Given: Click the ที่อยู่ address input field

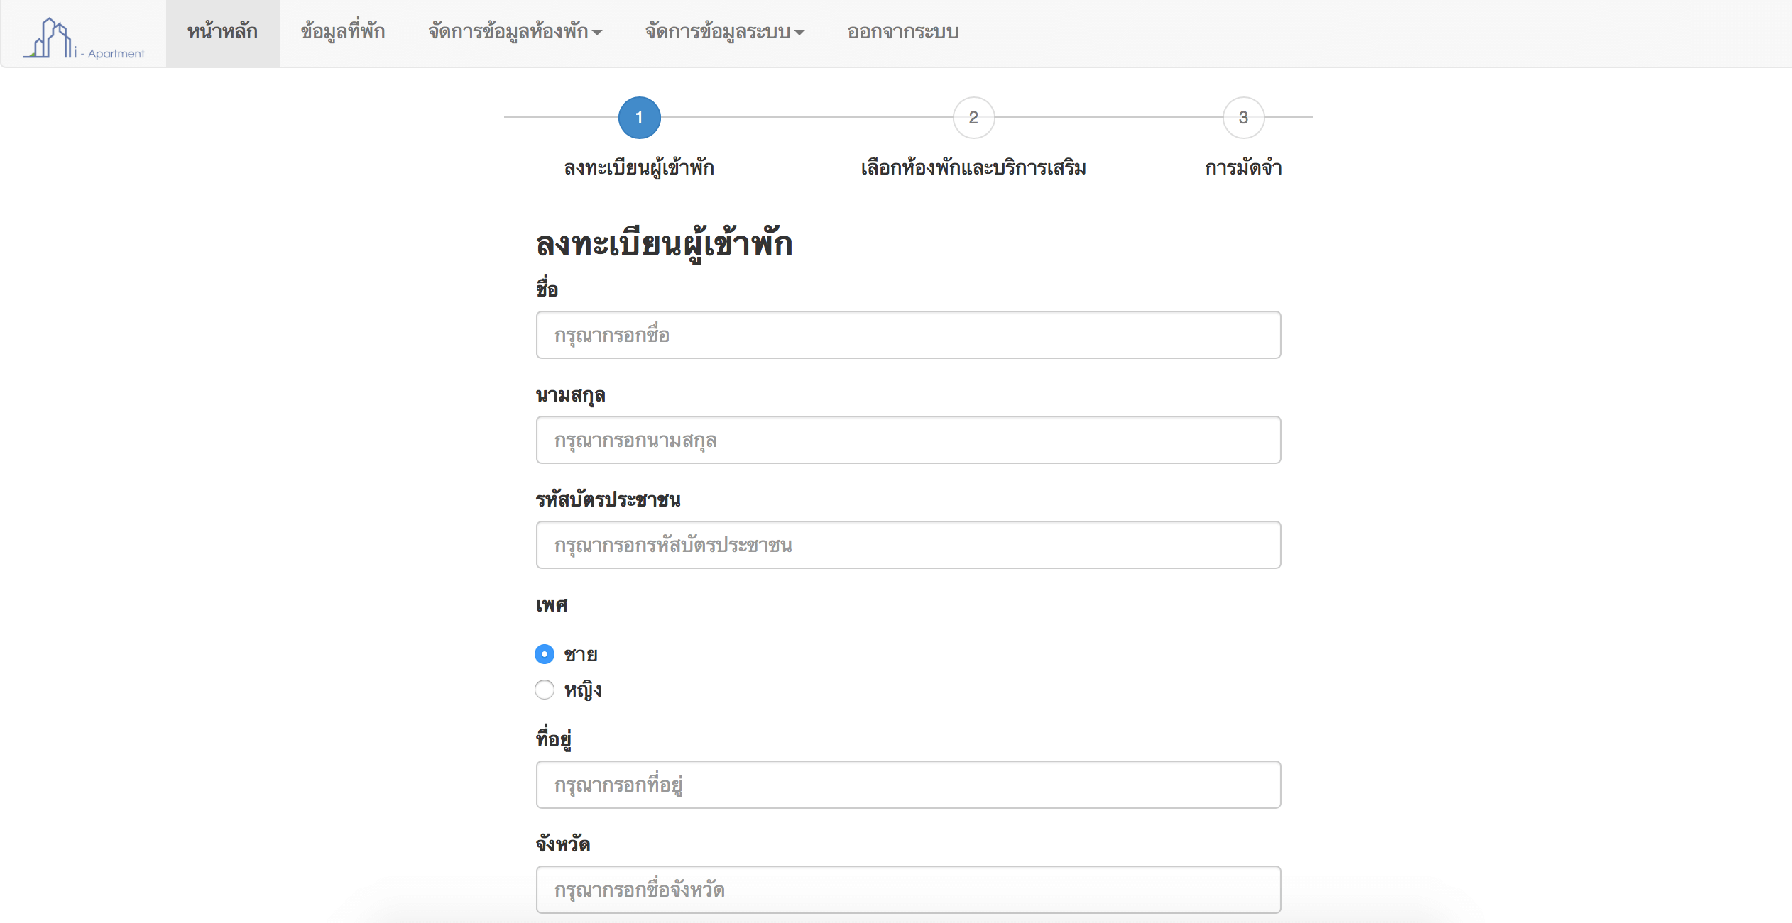Looking at the screenshot, I should pos(908,785).
